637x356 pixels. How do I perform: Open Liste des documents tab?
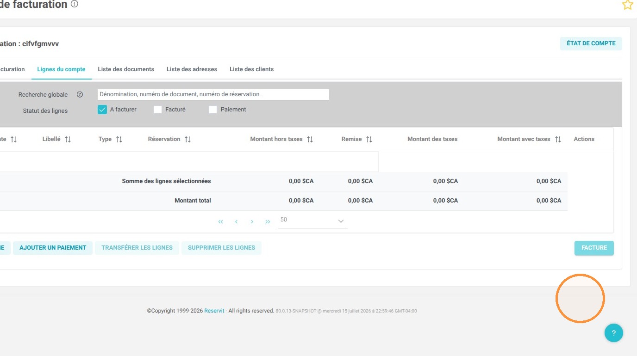[126, 69]
